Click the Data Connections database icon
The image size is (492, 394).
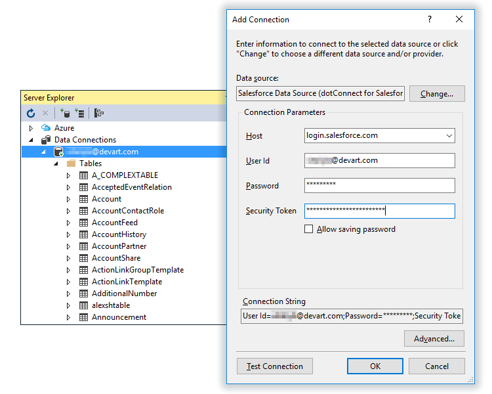tap(46, 140)
